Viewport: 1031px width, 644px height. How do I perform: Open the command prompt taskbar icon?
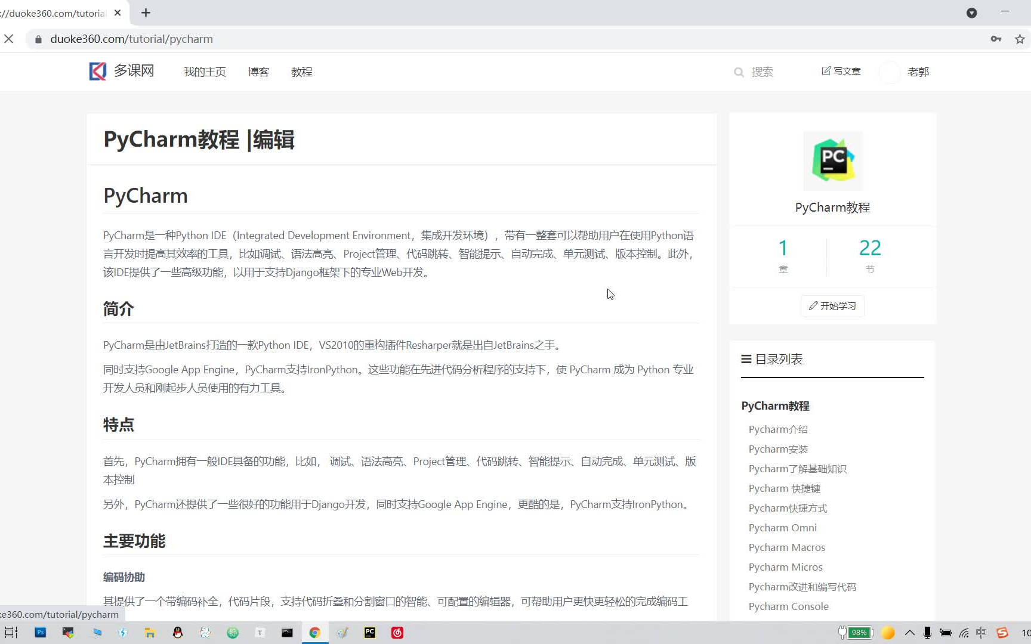(x=287, y=633)
